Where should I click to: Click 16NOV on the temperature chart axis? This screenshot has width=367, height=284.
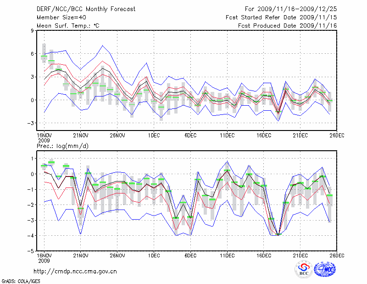point(44,136)
